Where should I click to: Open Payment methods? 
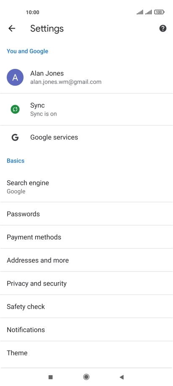[86, 237]
